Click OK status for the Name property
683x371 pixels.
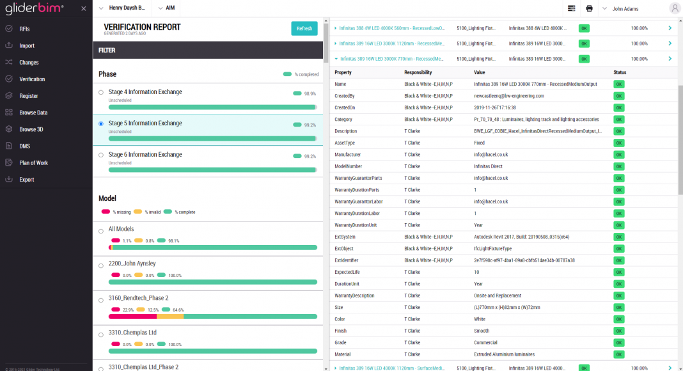click(x=618, y=84)
